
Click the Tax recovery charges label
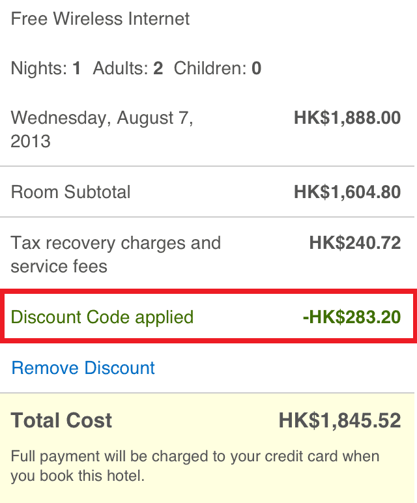click(x=116, y=243)
